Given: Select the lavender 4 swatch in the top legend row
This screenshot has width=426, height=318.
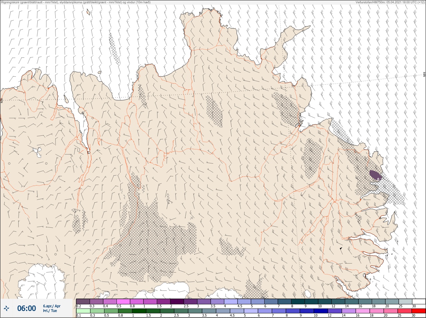Looking at the screenshot, I should click(231, 301).
